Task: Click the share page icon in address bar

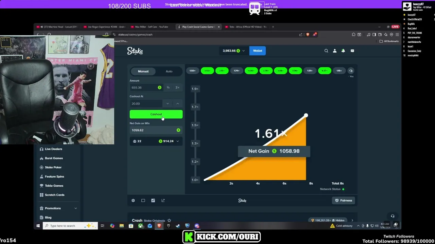Action: [301, 35]
